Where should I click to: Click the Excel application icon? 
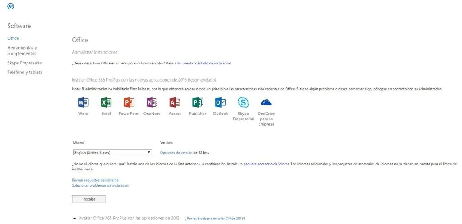point(106,102)
